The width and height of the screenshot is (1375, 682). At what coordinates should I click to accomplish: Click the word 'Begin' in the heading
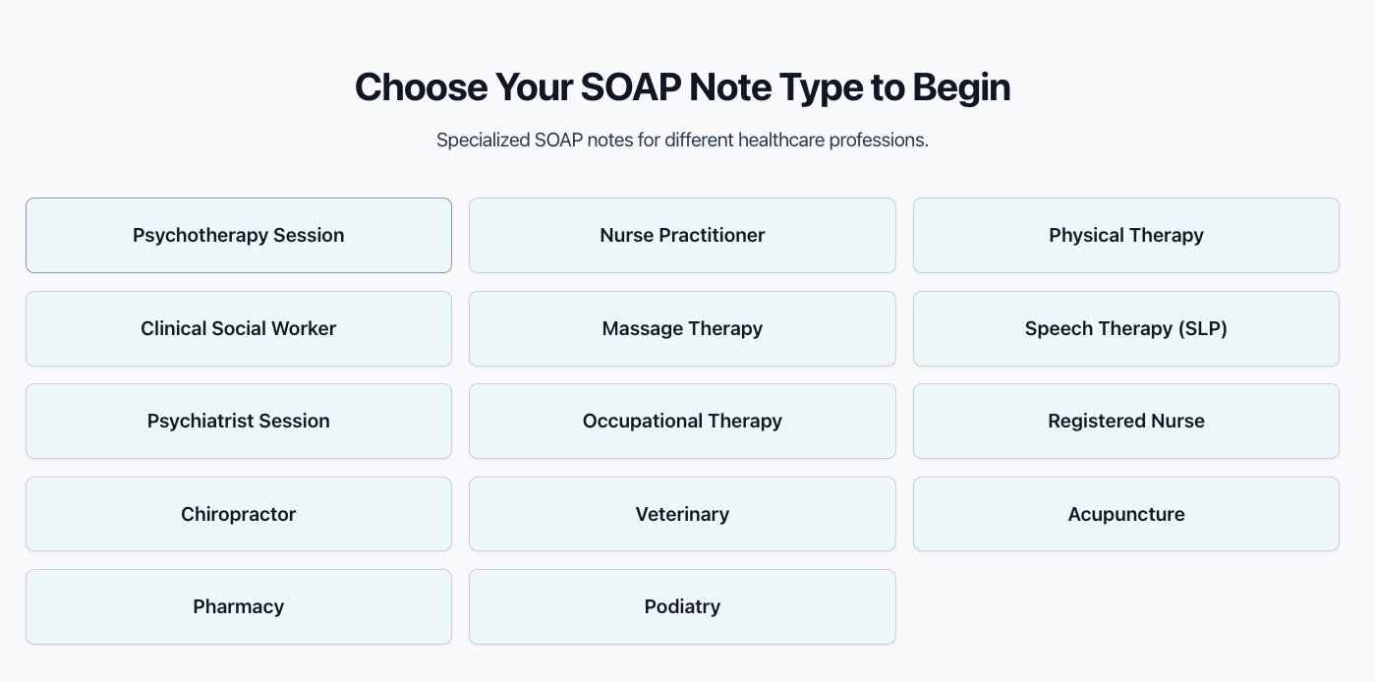click(960, 87)
